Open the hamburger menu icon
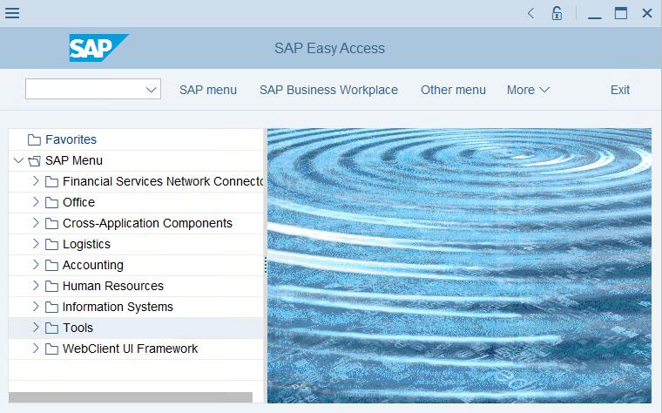 (12, 13)
